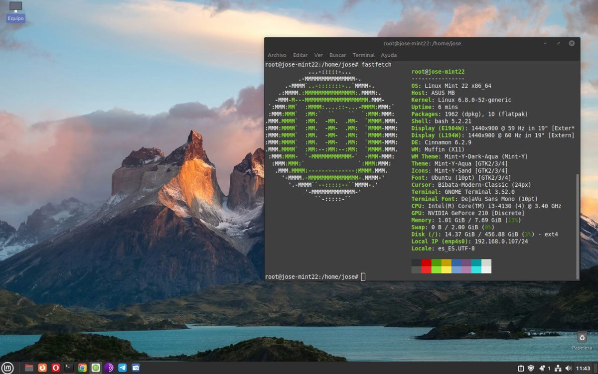Click the 'OS: Linux Mint 22 x86_64' line
This screenshot has width=598, height=374.
point(451,86)
